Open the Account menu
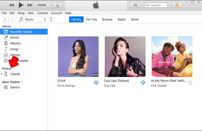The image size is (202, 131). pos(57,13)
